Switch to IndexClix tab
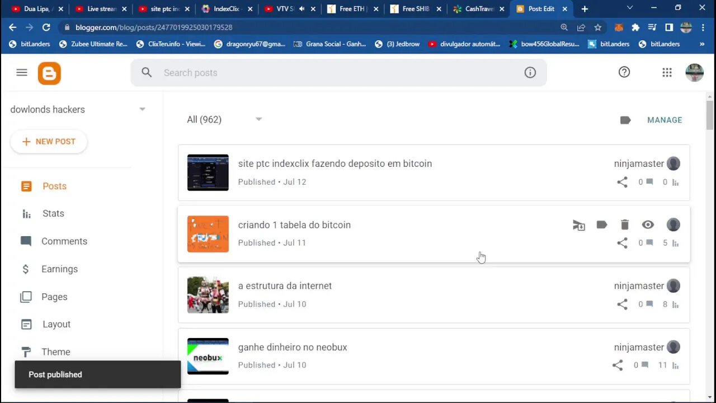Image resolution: width=716 pixels, height=403 pixels. pyautogui.click(x=226, y=9)
